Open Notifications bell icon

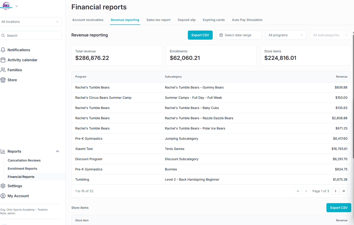tap(3, 50)
